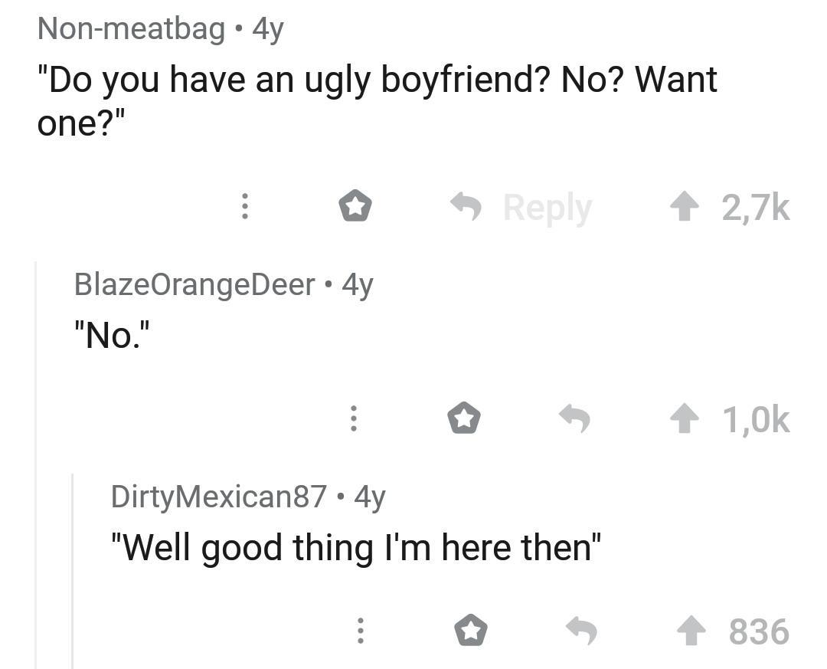Open three-dot options menu for DirtyMexican87's comment
The width and height of the screenshot is (827, 669).
[x=360, y=631]
